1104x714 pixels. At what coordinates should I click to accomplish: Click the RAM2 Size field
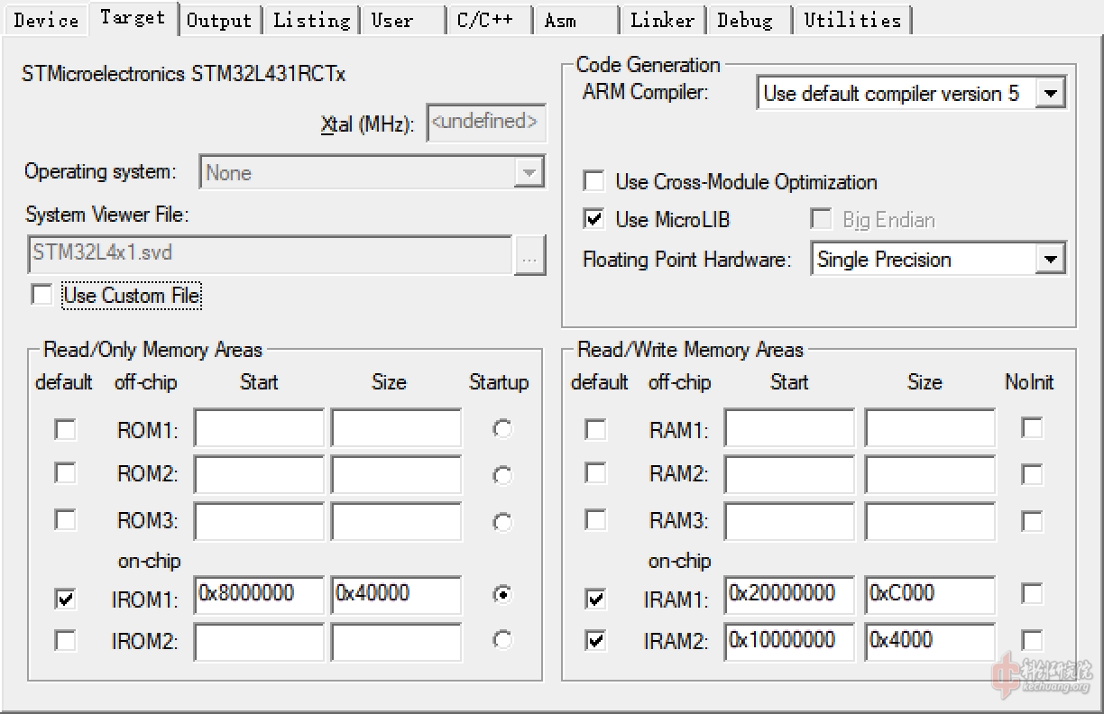pos(930,474)
